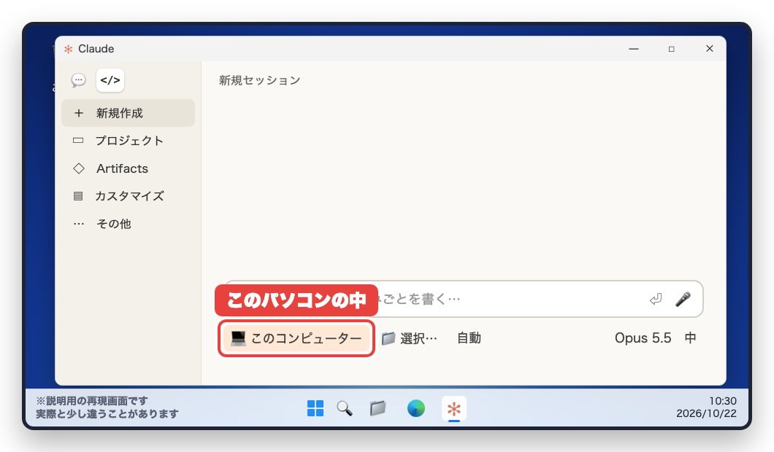Maximize the Claude window
The image size is (774, 452).
coord(671,49)
